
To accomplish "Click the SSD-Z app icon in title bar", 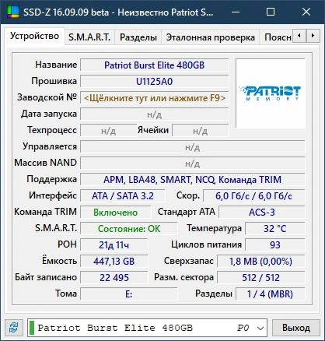I will 13,12.
